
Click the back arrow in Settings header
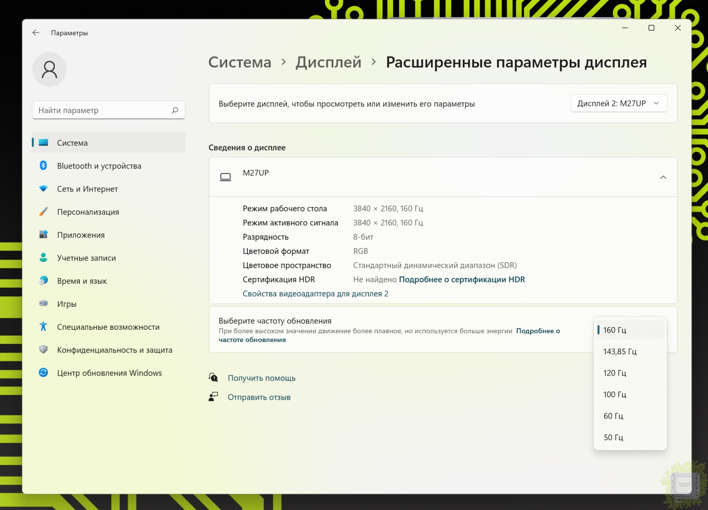coord(36,33)
